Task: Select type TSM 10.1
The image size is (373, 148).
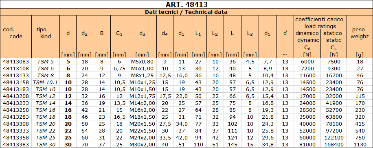Action: [x=46, y=83]
